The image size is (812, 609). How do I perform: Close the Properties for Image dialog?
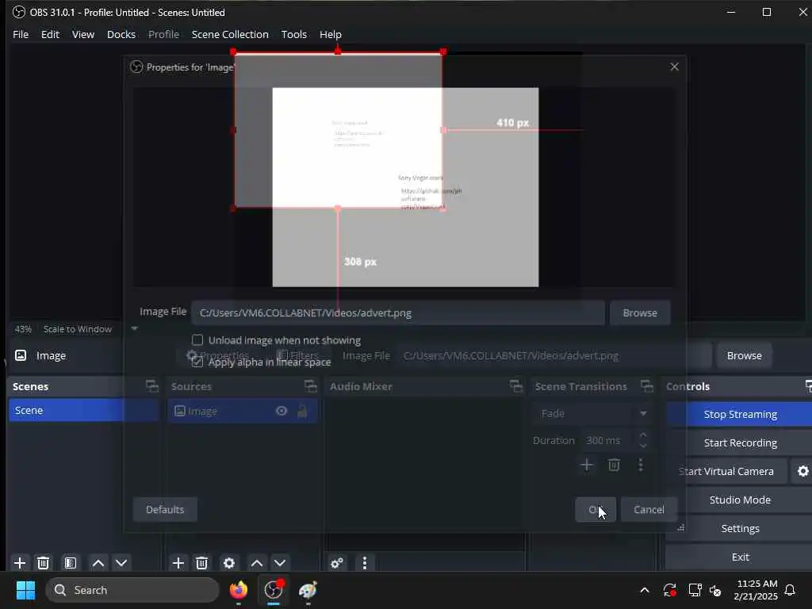click(674, 67)
